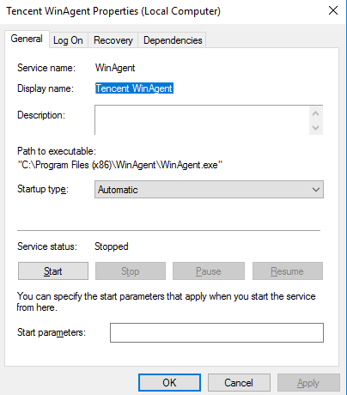Click the Stopped service status text
The width and height of the screenshot is (347, 395).
pyautogui.click(x=112, y=246)
